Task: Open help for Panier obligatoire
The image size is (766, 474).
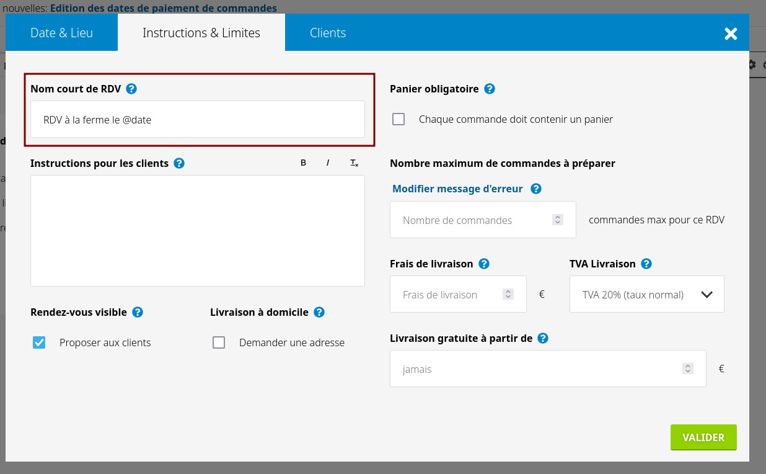Action: click(490, 89)
